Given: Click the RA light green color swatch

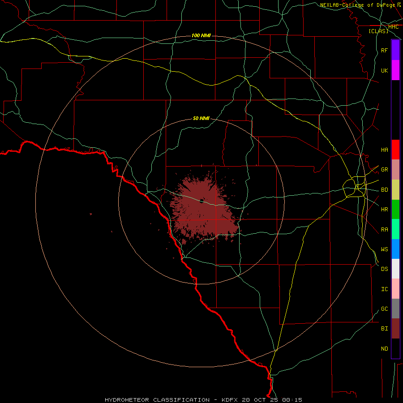Looking at the screenshot, I should click(x=395, y=229).
